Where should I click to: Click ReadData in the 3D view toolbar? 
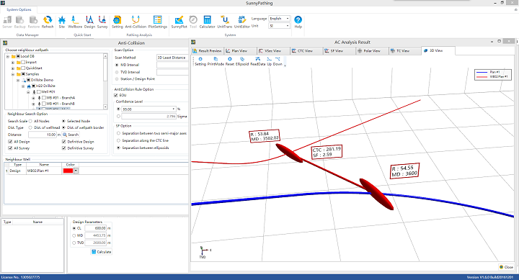pyautogui.click(x=258, y=61)
